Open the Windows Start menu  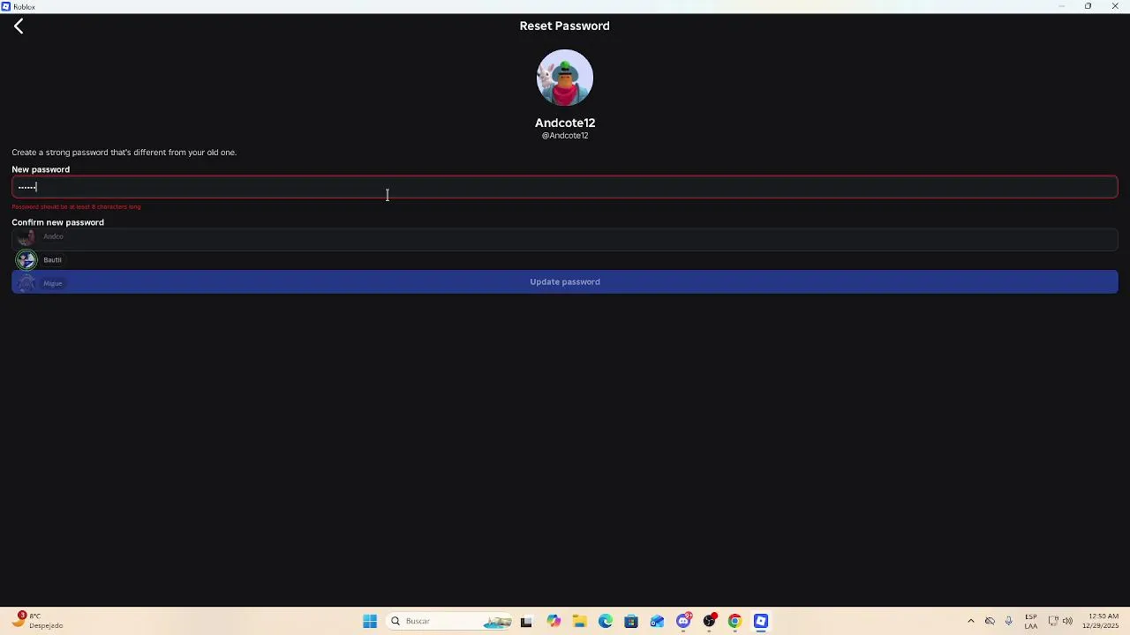[370, 622]
